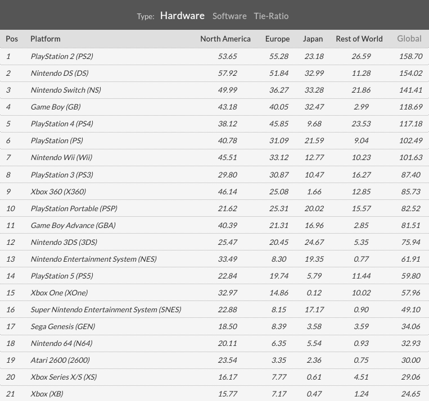The image size is (429, 401).
Task: Select Nintendo 3DS (3DS) platform name
Action: point(64,242)
